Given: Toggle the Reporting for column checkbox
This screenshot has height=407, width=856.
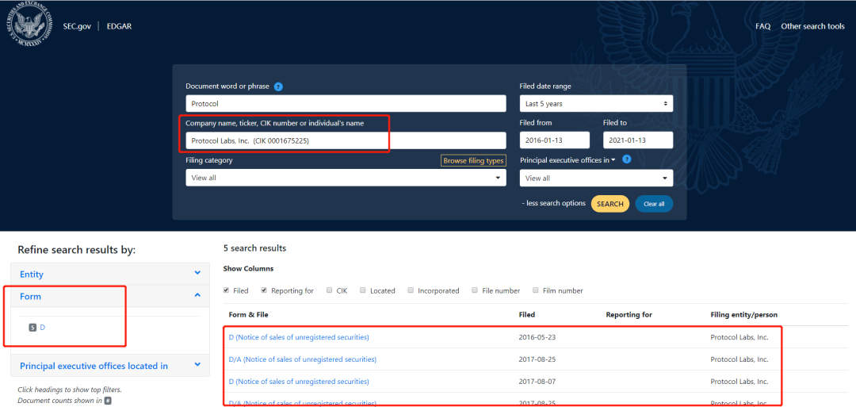Looking at the screenshot, I should [264, 290].
